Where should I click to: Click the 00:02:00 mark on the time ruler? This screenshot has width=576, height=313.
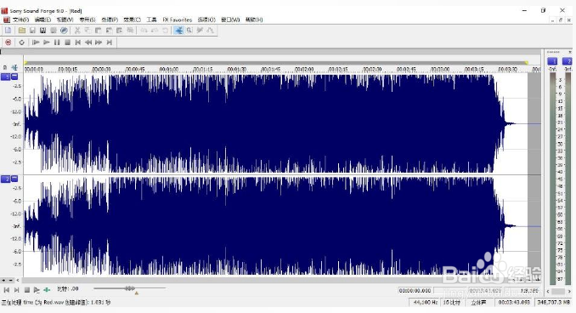304,69
